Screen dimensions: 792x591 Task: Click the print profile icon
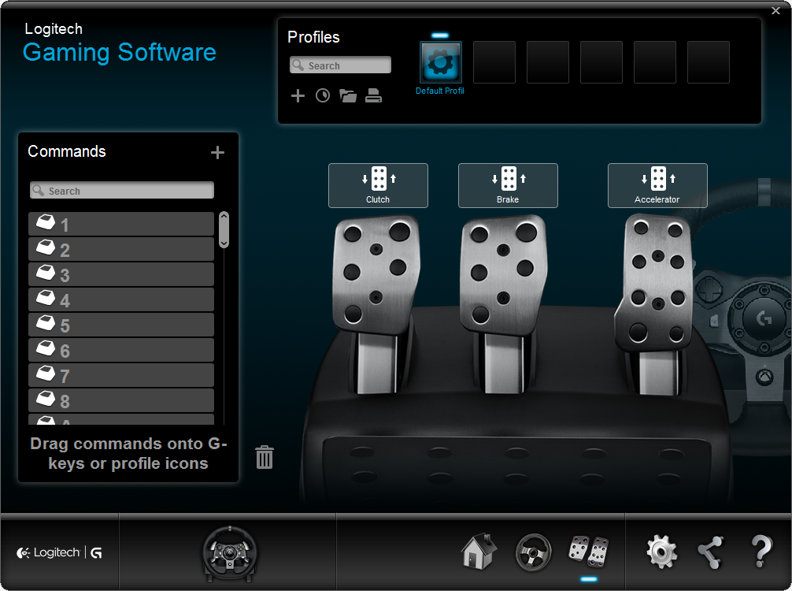pos(374,96)
